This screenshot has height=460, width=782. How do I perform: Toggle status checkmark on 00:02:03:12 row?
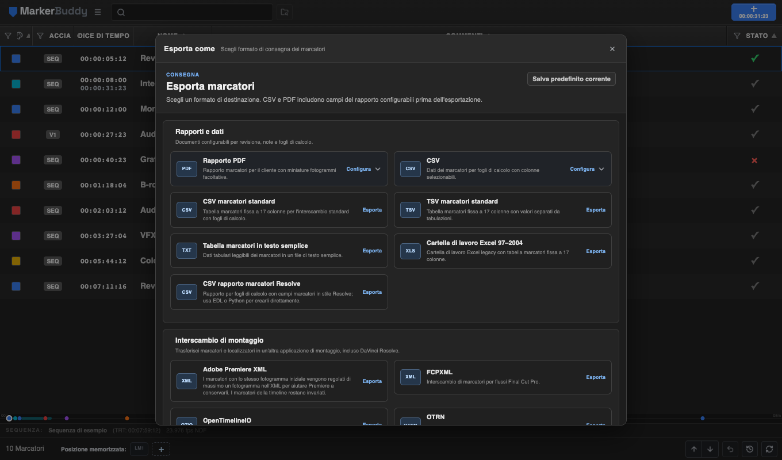pos(755,210)
